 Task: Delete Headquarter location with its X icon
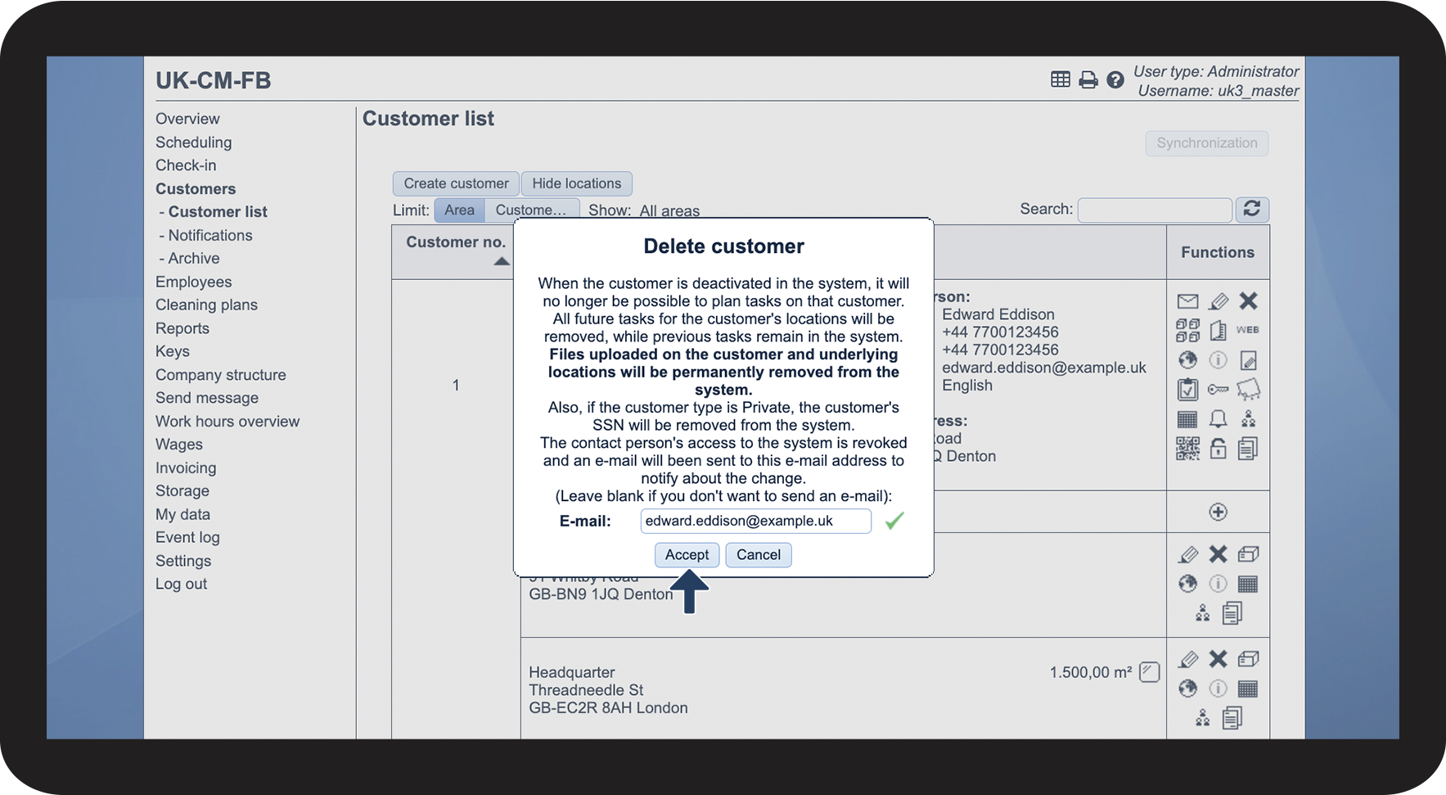tap(1218, 659)
